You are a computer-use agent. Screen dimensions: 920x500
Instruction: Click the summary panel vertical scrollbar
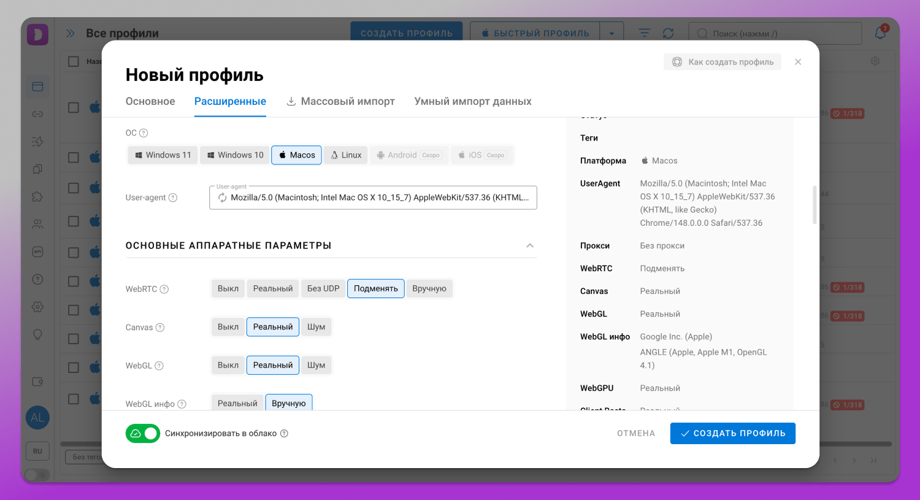tap(815, 205)
